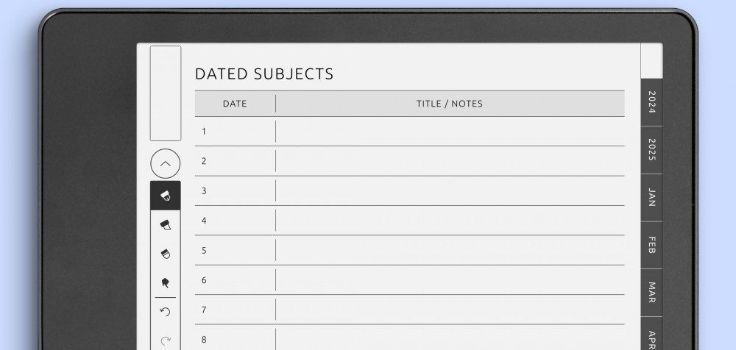736x350 pixels.
Task: Tap the date cell in row 1
Action: pos(236,132)
